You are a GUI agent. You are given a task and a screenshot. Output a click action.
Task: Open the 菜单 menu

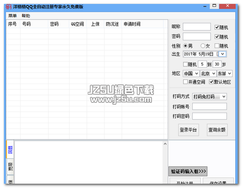click(13, 16)
